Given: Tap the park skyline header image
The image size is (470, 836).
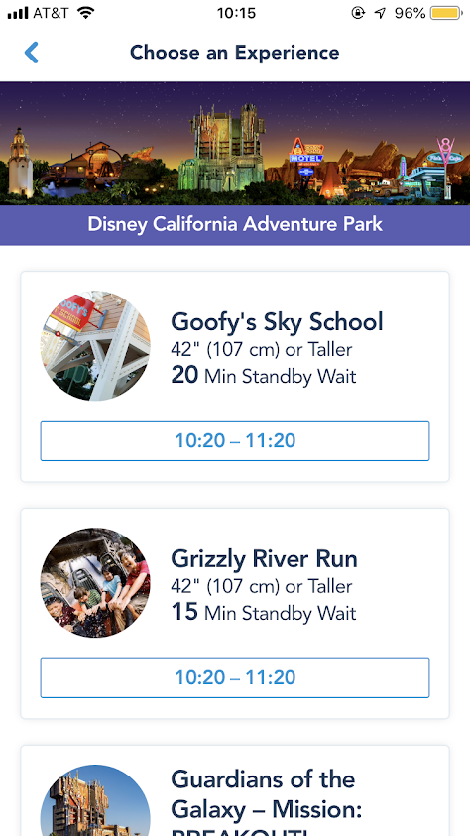Looking at the screenshot, I should (x=235, y=144).
